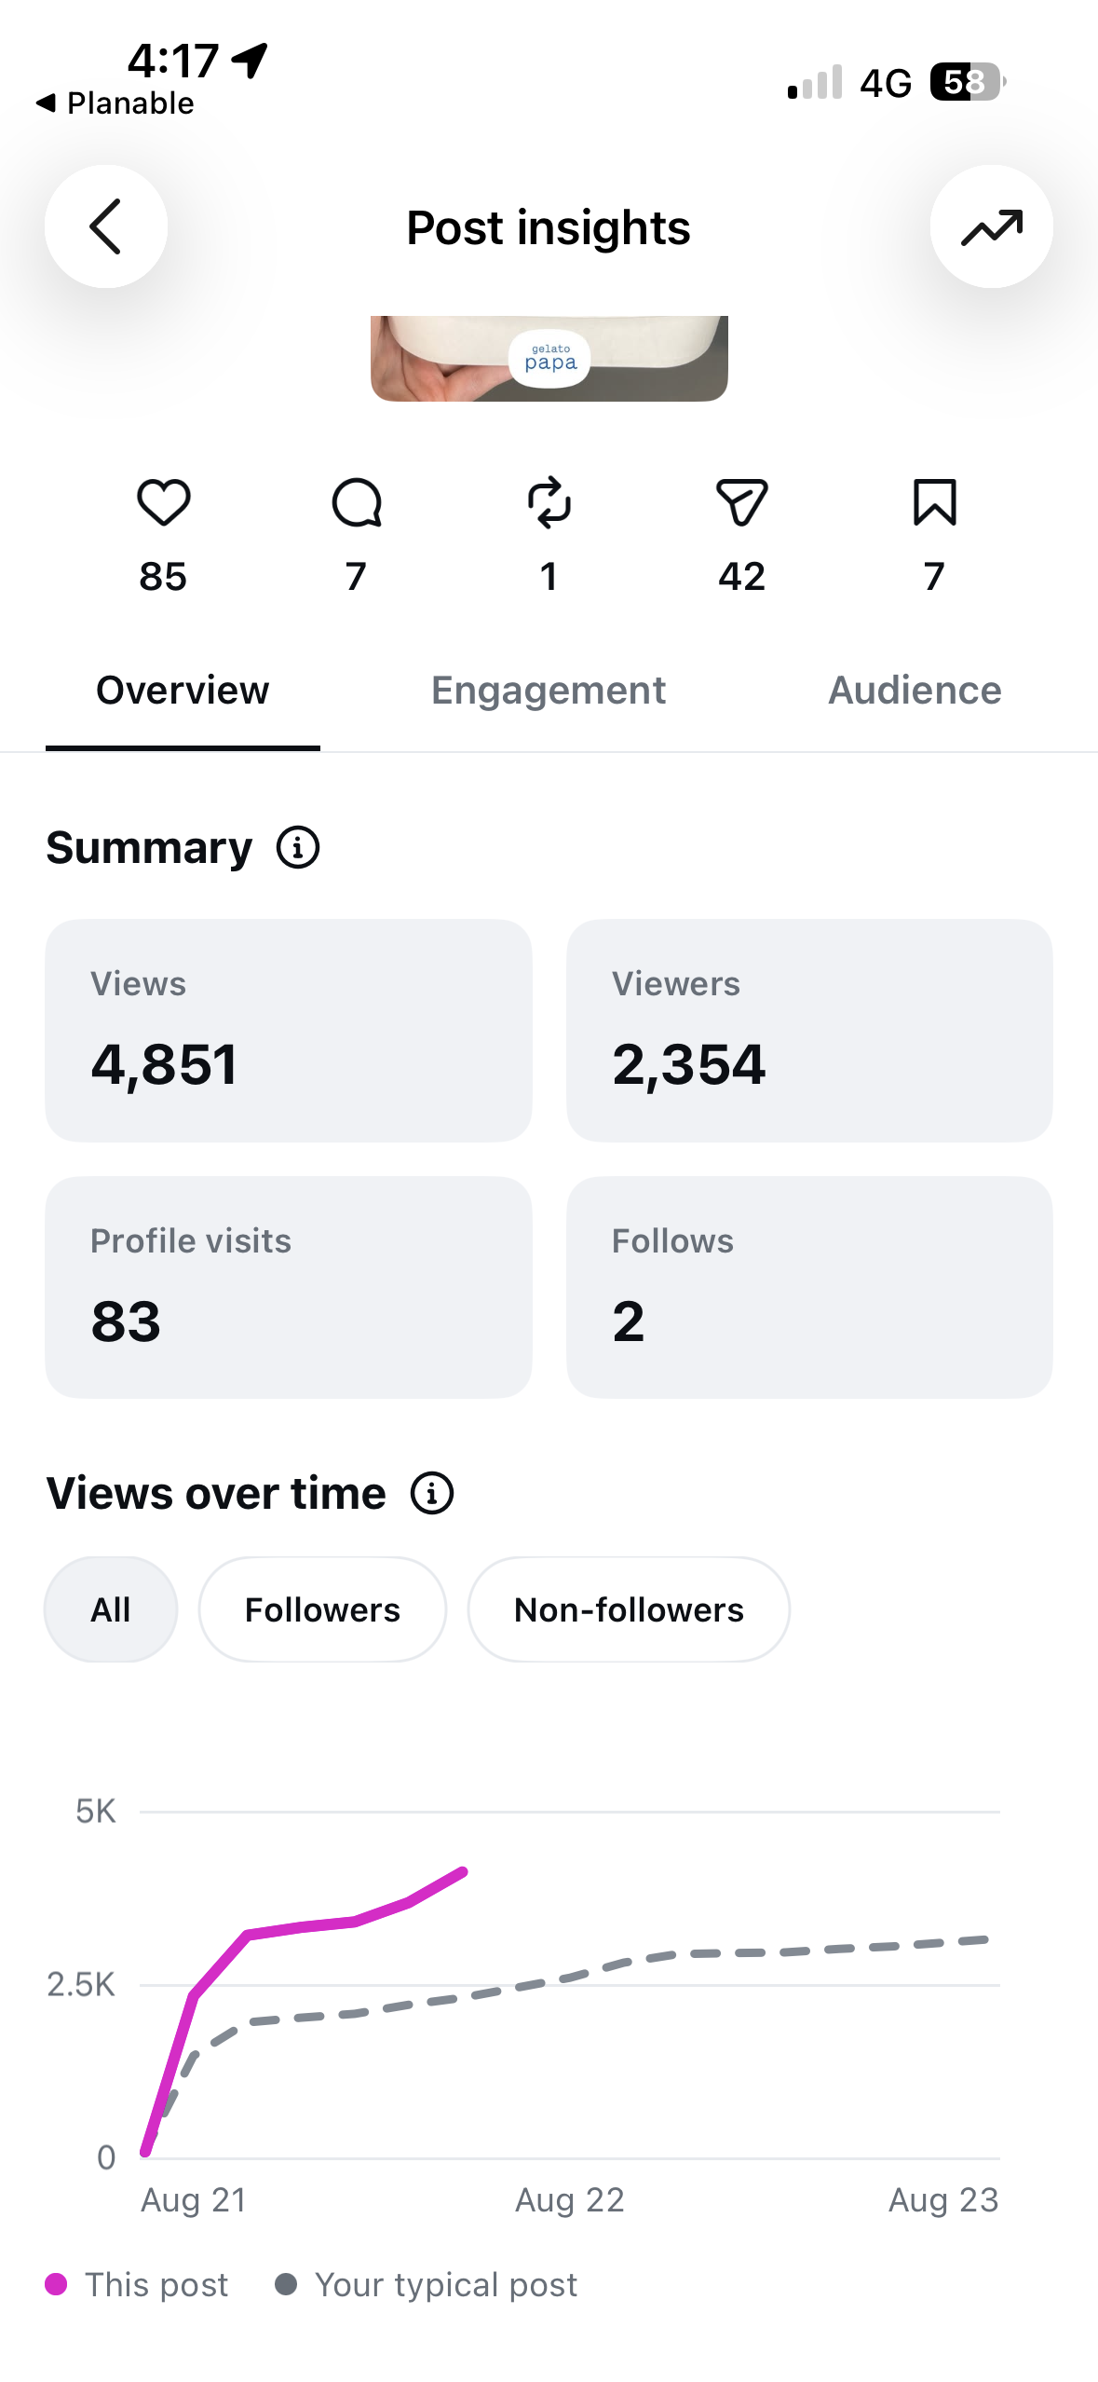Open the trending arrow boost icon
The image size is (1098, 2382).
[x=991, y=226]
